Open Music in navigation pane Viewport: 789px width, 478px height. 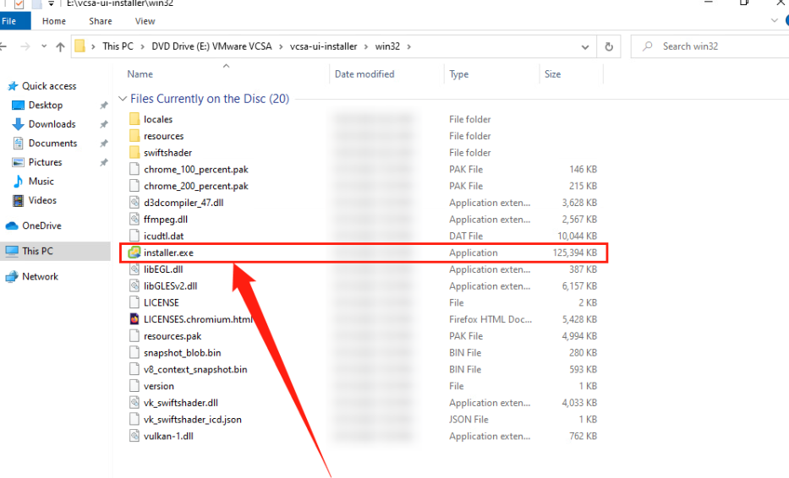(x=41, y=182)
